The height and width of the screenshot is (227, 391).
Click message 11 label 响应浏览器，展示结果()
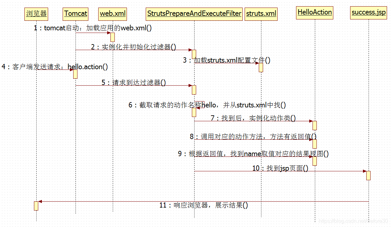(x=204, y=205)
